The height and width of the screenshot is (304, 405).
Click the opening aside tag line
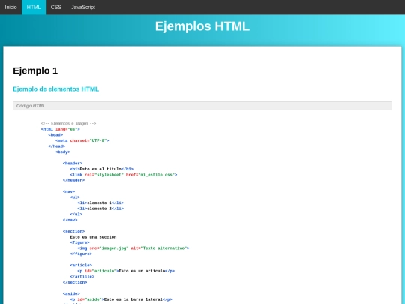[71, 293]
